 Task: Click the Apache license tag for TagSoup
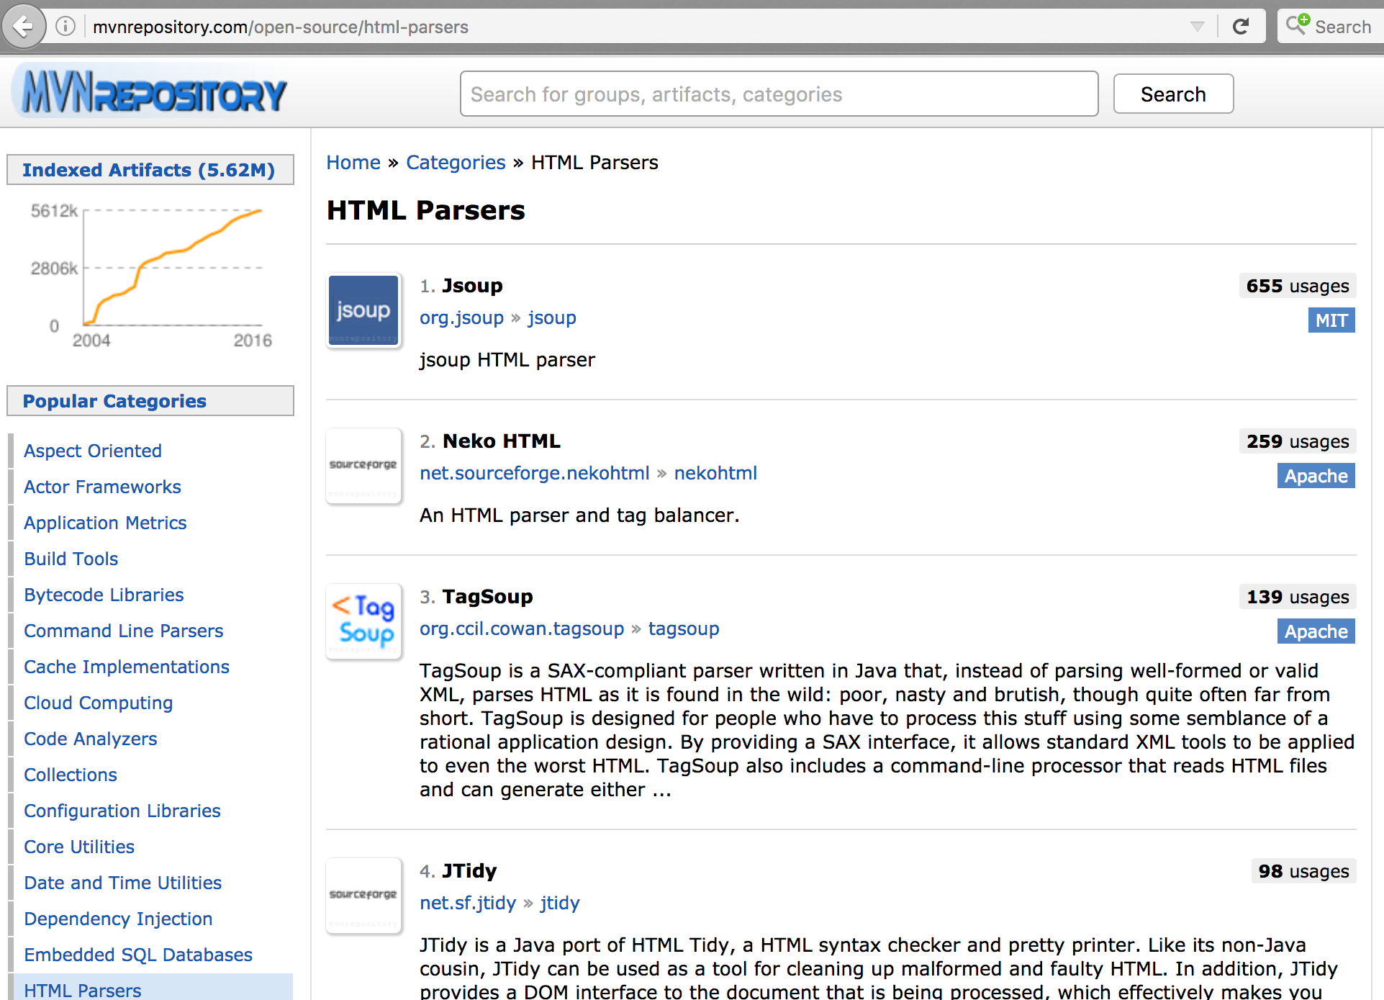tap(1316, 631)
